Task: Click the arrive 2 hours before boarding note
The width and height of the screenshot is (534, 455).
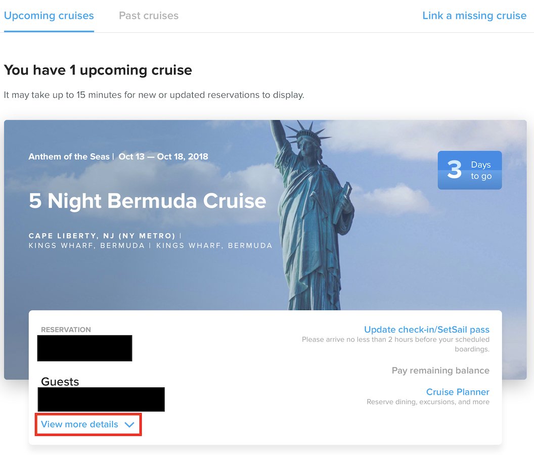Action: point(395,344)
